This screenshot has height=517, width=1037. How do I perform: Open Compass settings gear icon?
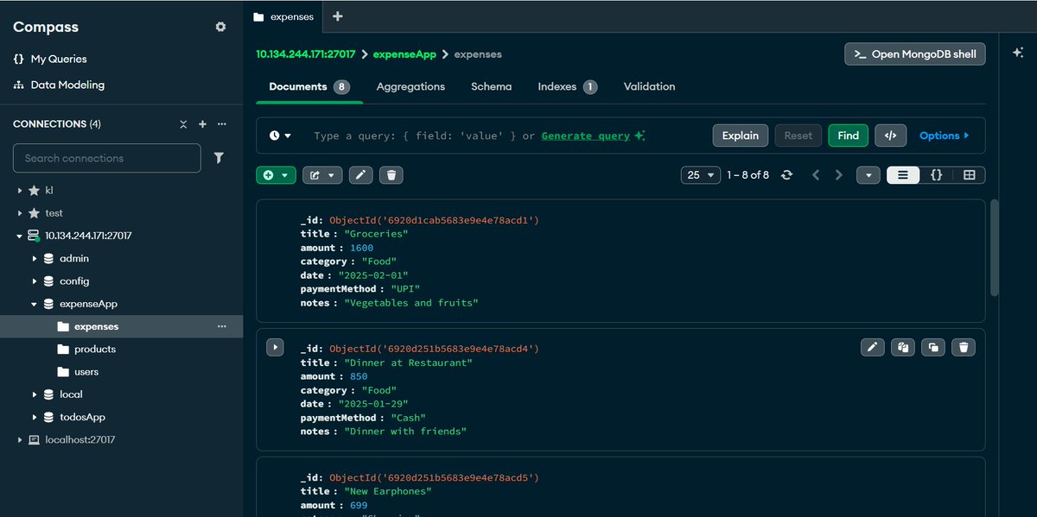coord(220,27)
